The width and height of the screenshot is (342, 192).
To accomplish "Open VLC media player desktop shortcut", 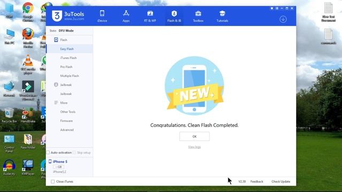I will tap(28, 65).
